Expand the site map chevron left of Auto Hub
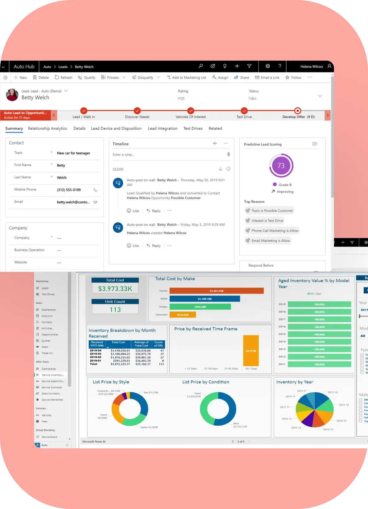Viewport: 368px width, 509px height. coord(3,67)
